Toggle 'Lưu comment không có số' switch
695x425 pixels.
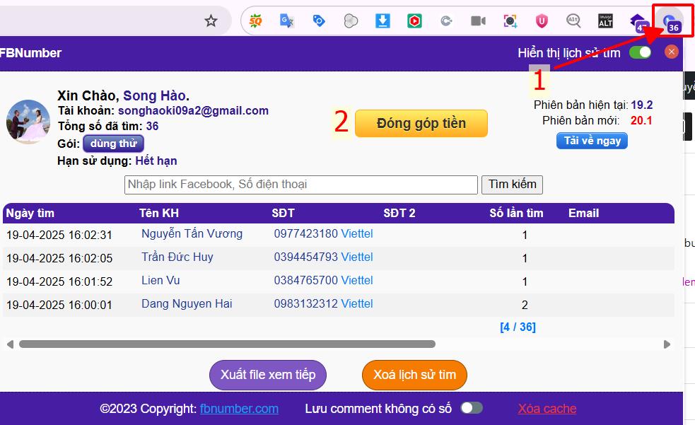(472, 408)
